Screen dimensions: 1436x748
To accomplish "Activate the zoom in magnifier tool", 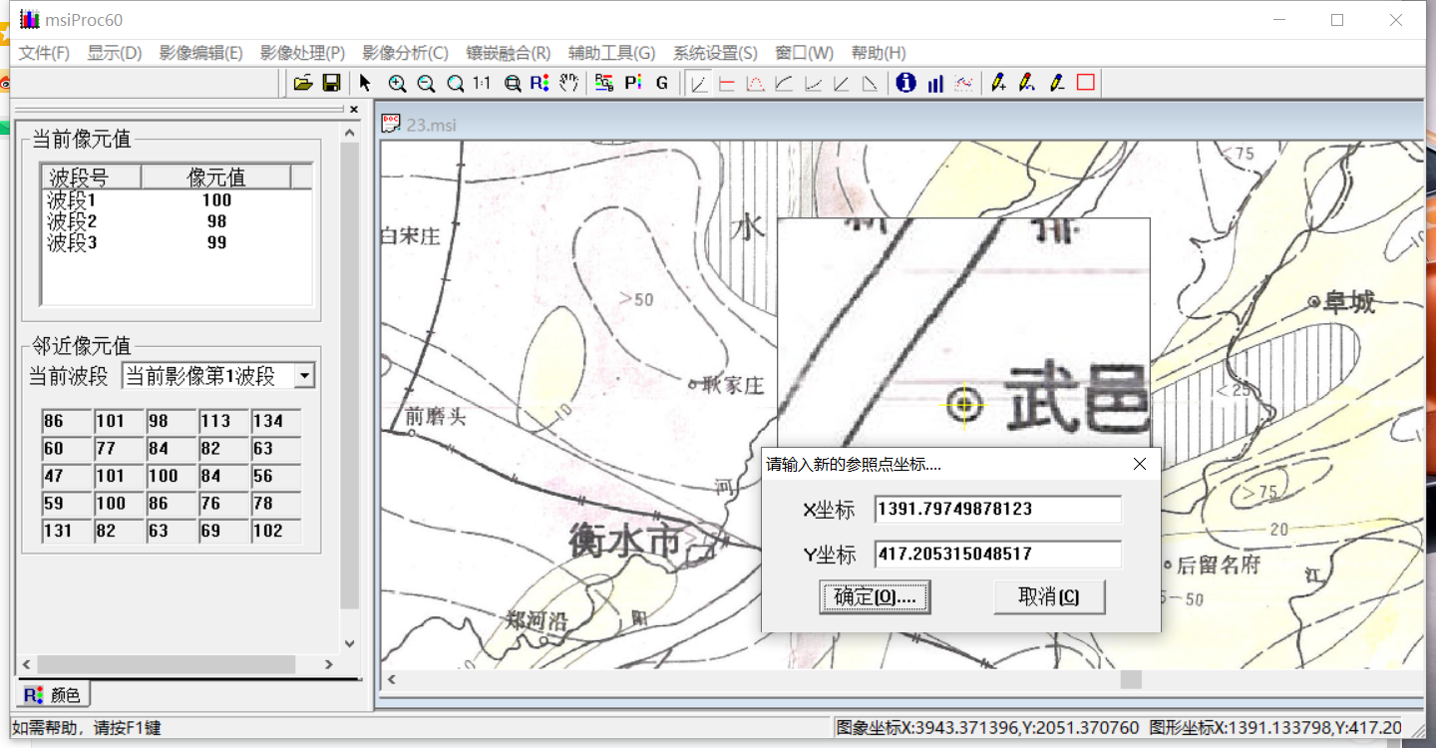I will pyautogui.click(x=396, y=83).
